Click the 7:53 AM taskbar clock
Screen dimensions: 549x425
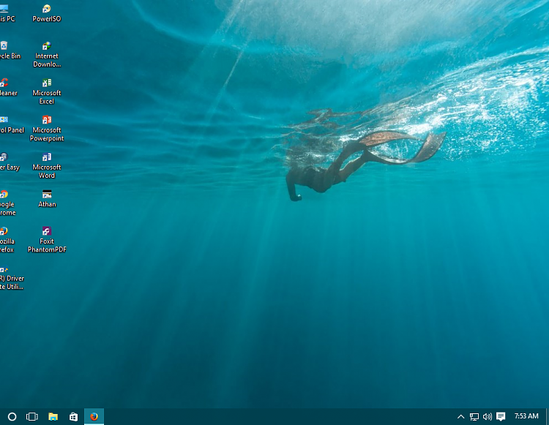coord(526,416)
